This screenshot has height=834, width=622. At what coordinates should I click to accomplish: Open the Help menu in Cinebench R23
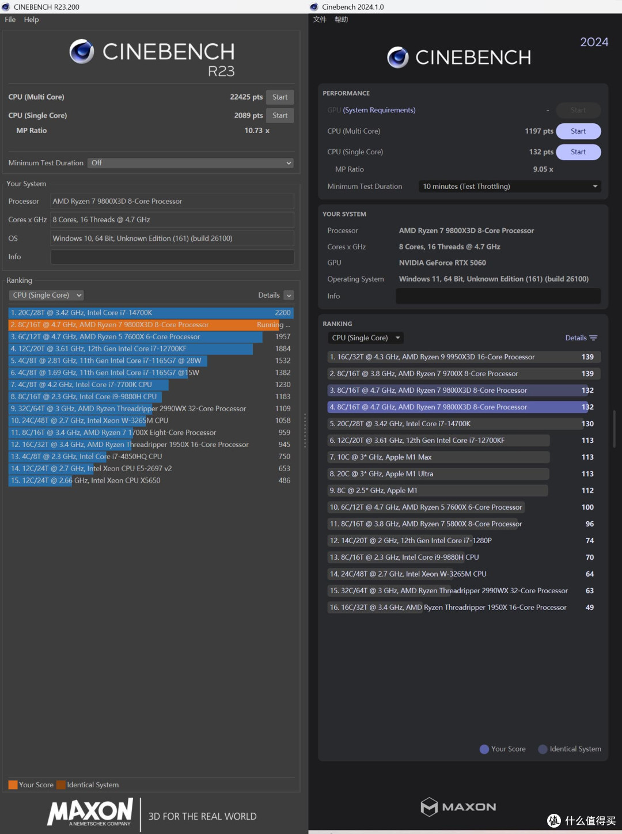[x=32, y=20]
